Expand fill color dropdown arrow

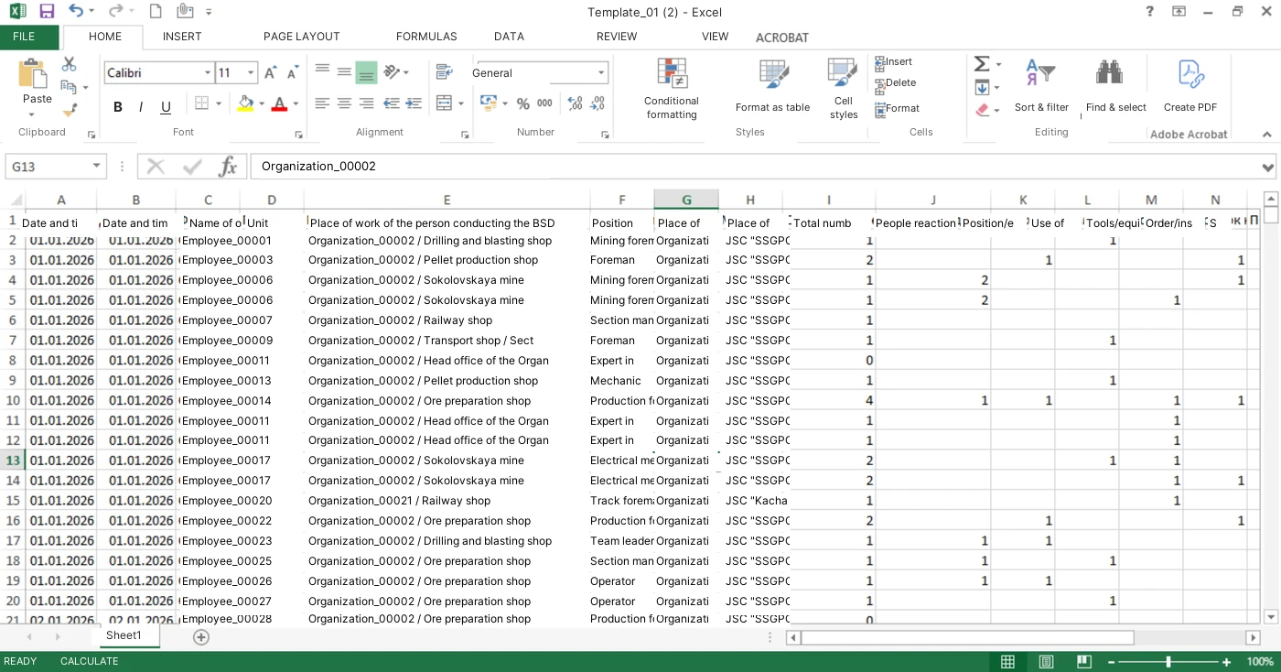pos(262,103)
